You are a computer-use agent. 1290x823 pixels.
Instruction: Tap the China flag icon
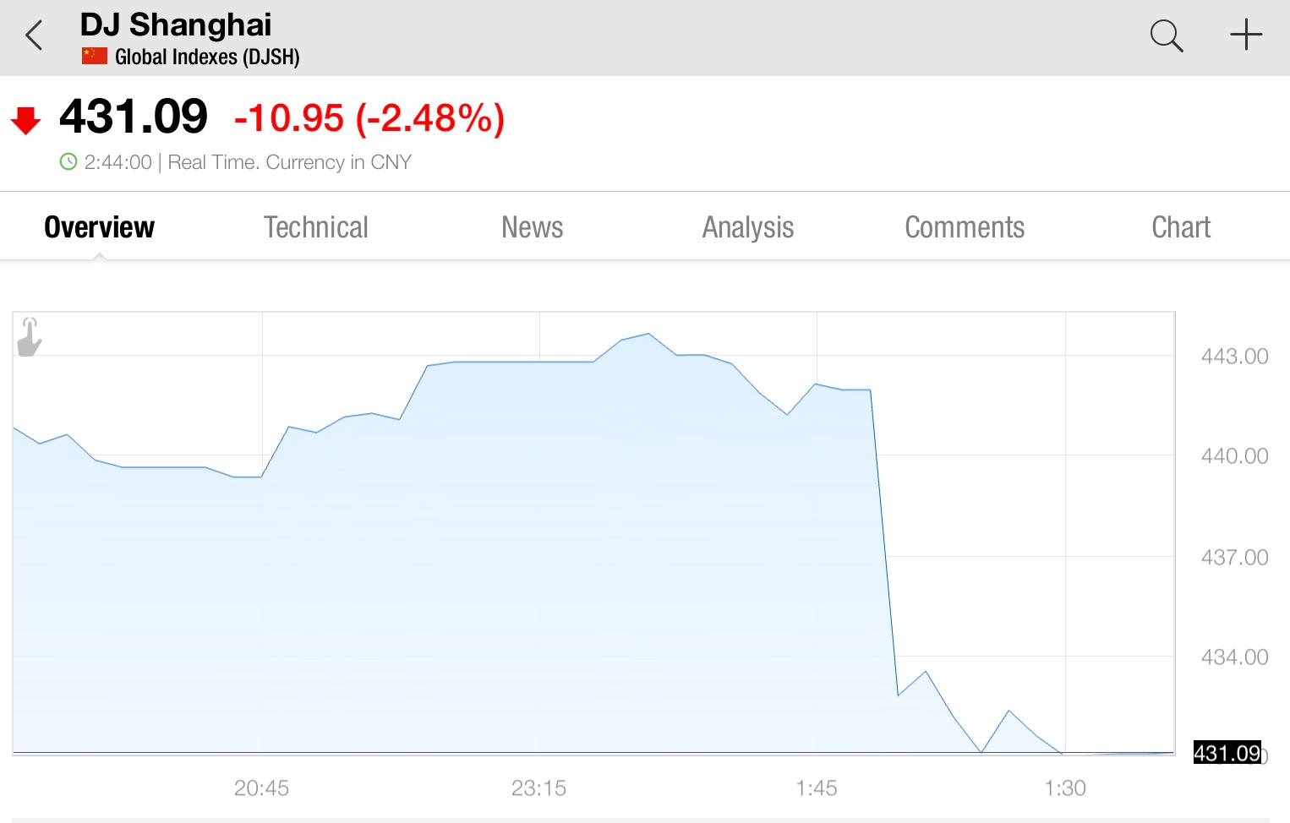click(x=95, y=57)
